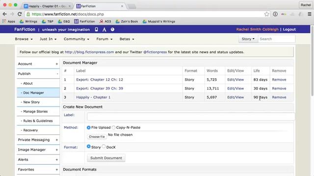Switch to Happily - Chapter 01 tab
Screen dimensions: 314x176
click(x=47, y=6)
